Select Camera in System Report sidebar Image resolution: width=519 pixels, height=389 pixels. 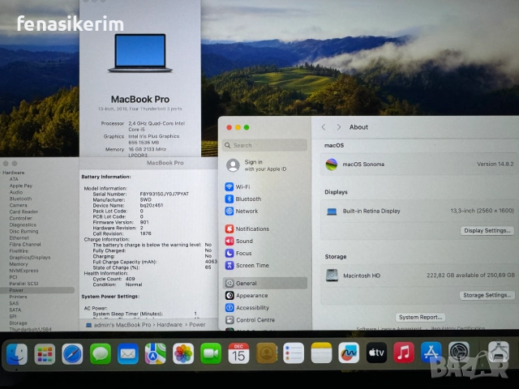pyautogui.click(x=18, y=205)
